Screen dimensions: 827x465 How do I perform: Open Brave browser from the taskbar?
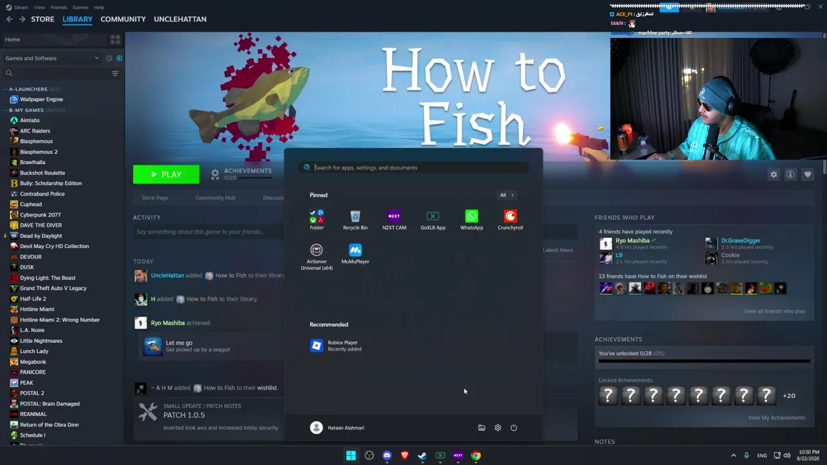(x=404, y=455)
